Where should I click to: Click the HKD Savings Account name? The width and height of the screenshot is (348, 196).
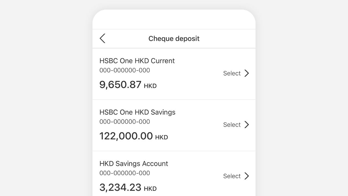[134, 164]
